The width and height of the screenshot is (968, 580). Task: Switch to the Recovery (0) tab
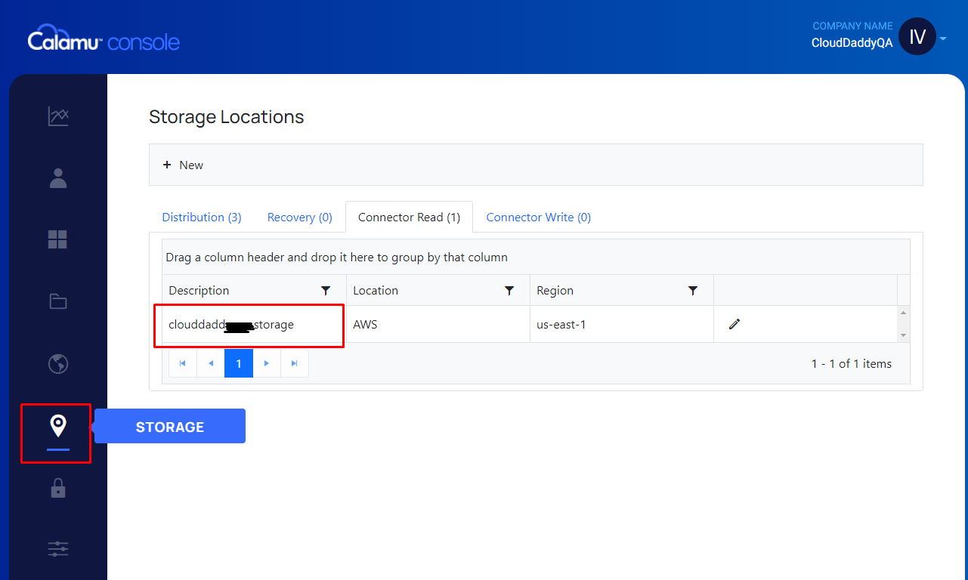click(300, 217)
